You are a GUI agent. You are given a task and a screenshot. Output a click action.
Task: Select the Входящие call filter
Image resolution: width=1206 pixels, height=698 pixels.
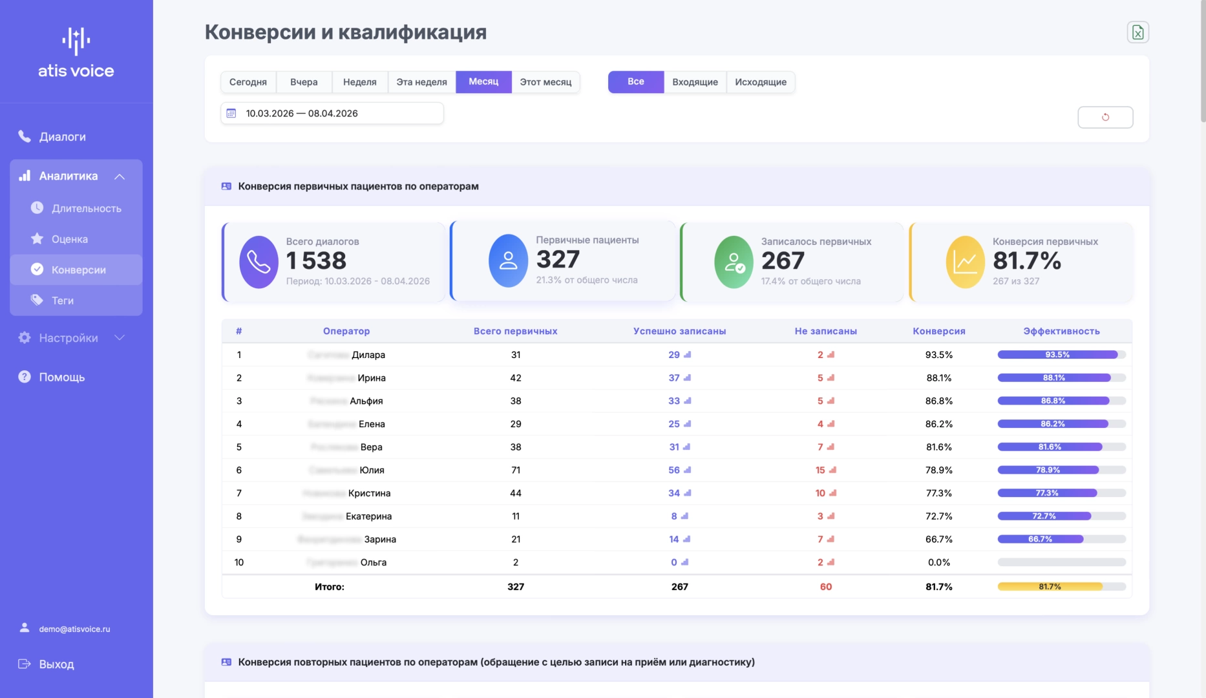tap(695, 82)
